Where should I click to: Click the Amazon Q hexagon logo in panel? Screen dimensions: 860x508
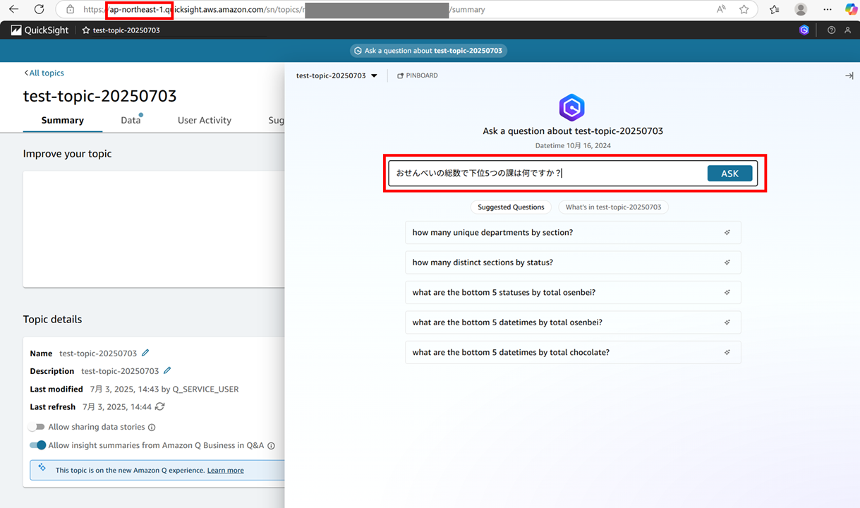(x=572, y=108)
